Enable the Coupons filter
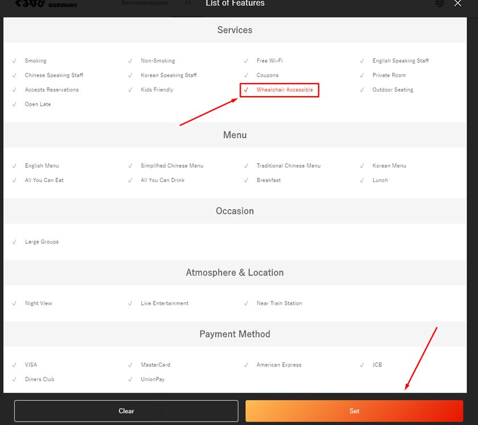 pyautogui.click(x=261, y=75)
